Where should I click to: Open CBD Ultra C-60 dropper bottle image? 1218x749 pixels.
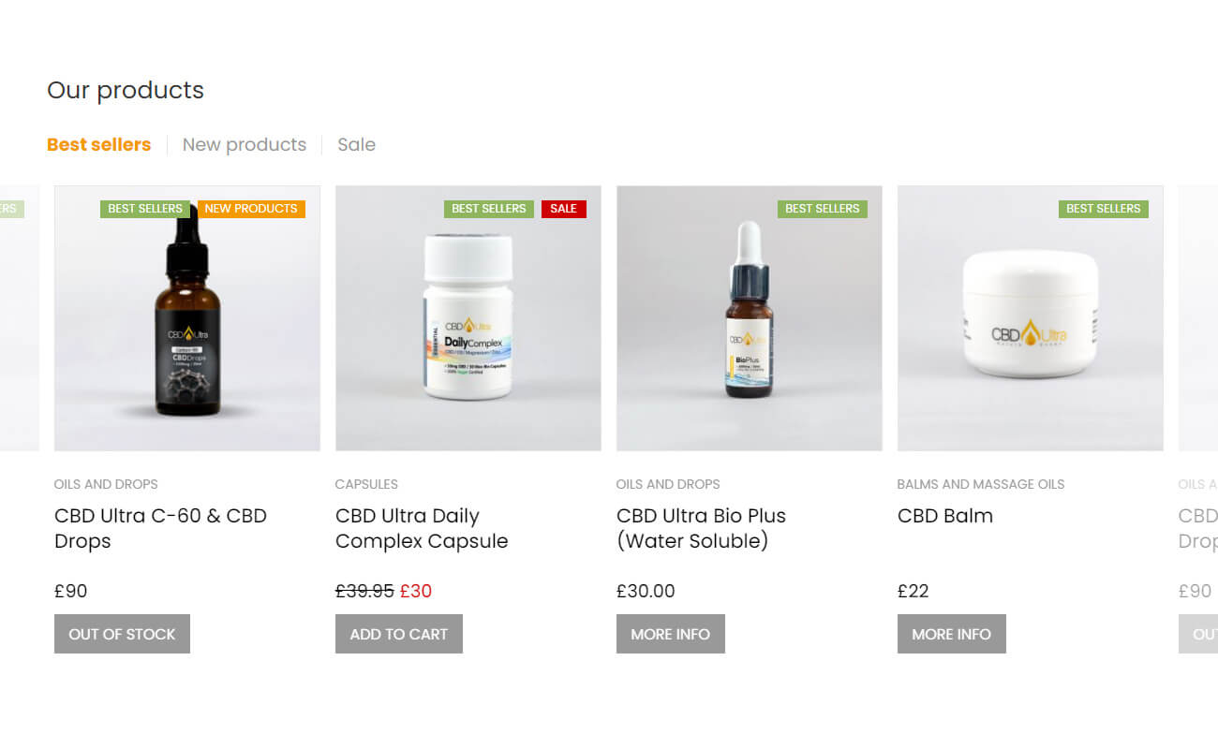[x=187, y=318]
